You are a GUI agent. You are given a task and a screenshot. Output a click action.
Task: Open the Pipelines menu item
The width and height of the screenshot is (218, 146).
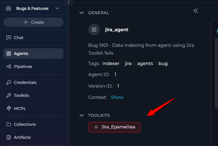(x=23, y=66)
